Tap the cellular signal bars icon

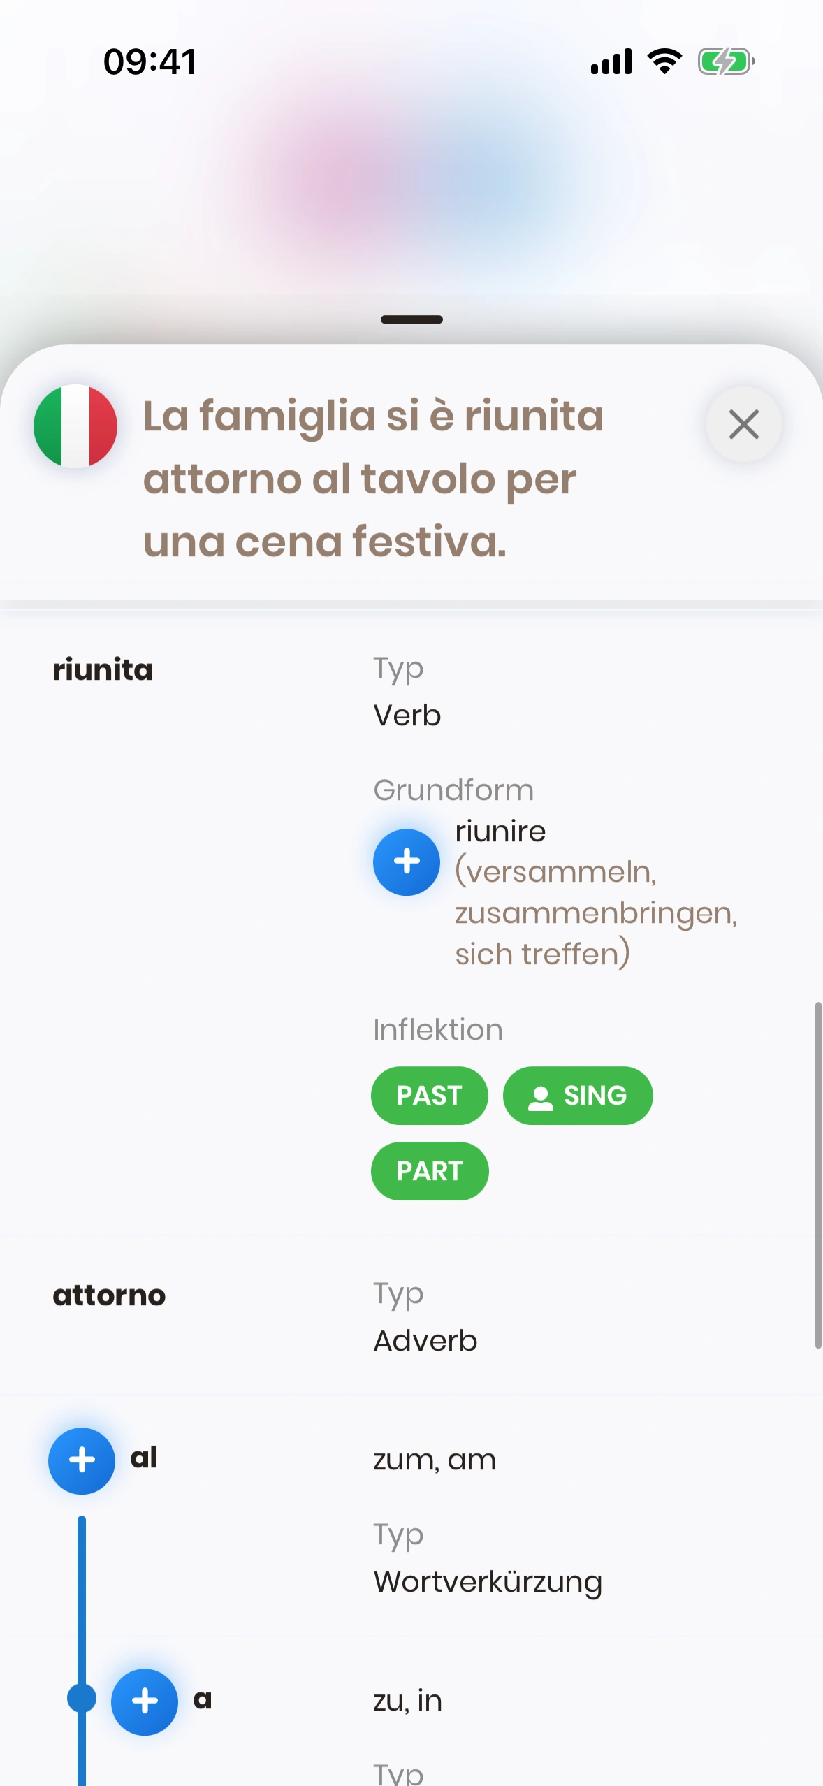611,61
